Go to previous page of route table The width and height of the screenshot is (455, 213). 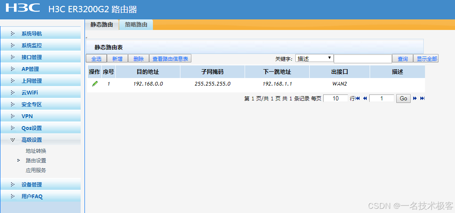pyautogui.click(x=365, y=99)
